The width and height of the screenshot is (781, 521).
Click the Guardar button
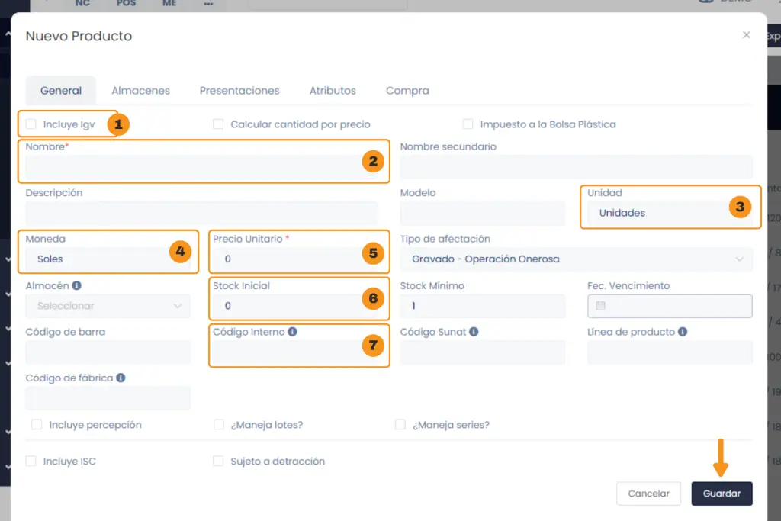[x=722, y=494]
